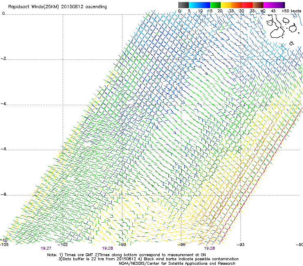The height and width of the screenshot is (266, 303).
Task: Click the '-8' latitude axis label
Action: (x=3, y=194)
